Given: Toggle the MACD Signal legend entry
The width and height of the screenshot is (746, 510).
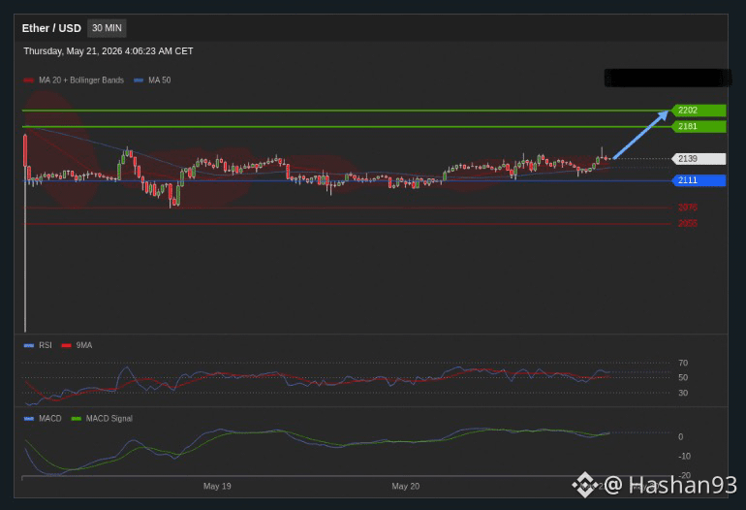Looking at the screenshot, I should [102, 419].
